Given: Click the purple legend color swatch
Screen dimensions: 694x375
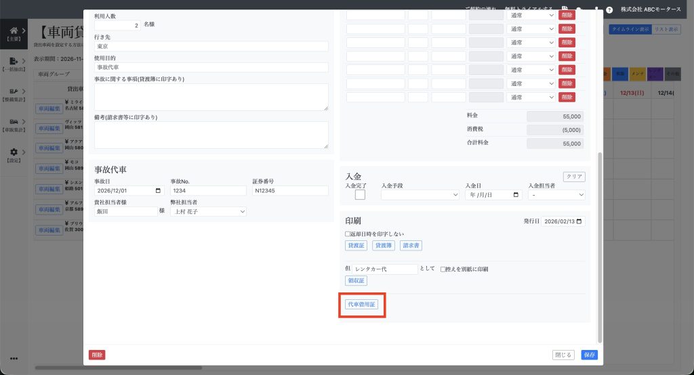Looking at the screenshot, I should tap(655, 73).
